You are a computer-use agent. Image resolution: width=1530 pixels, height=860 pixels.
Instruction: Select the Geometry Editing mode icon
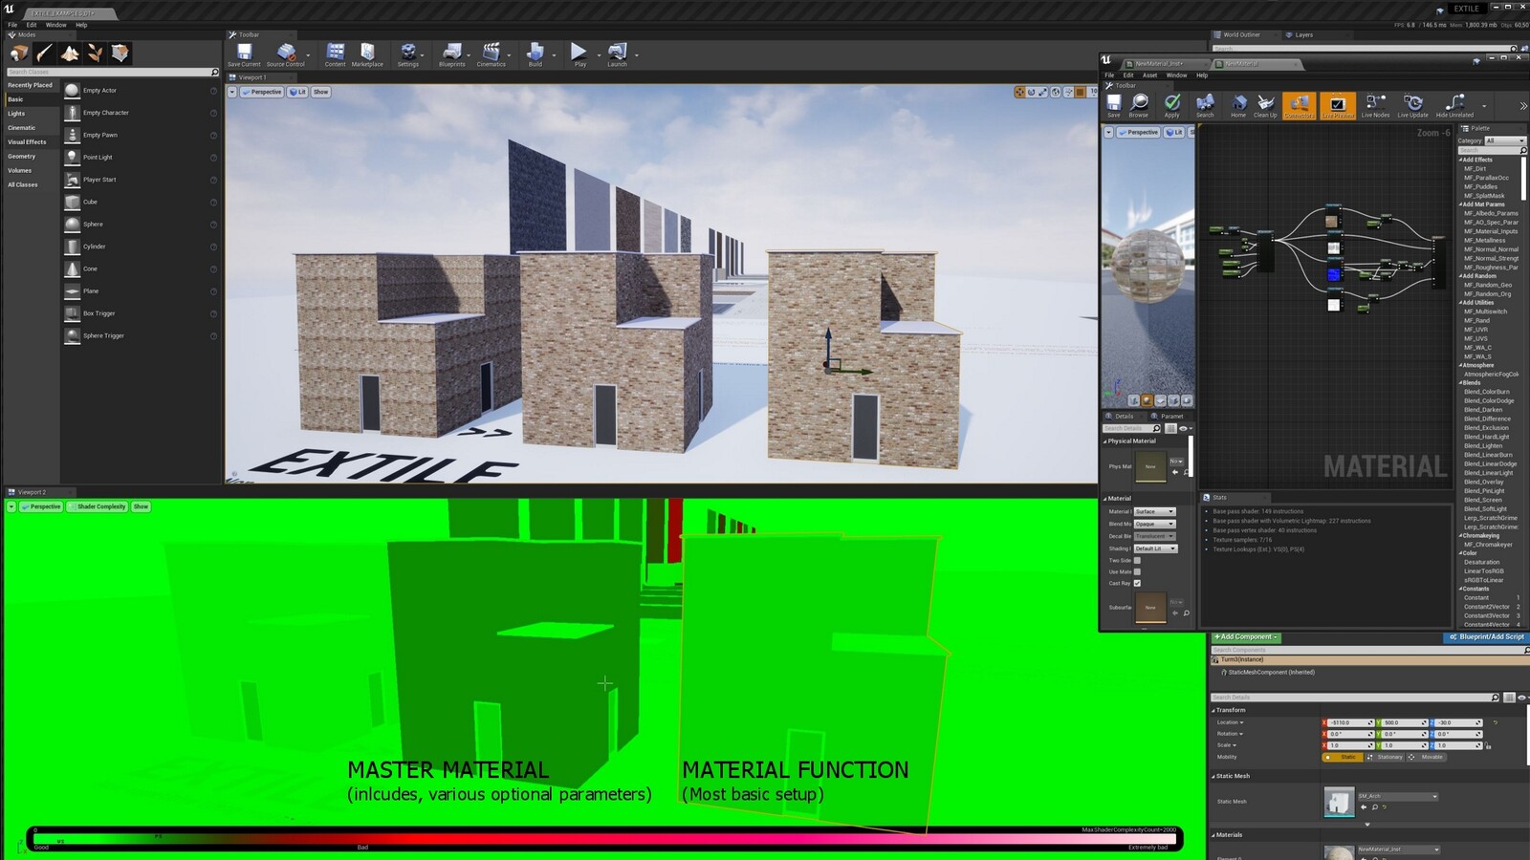(x=120, y=54)
